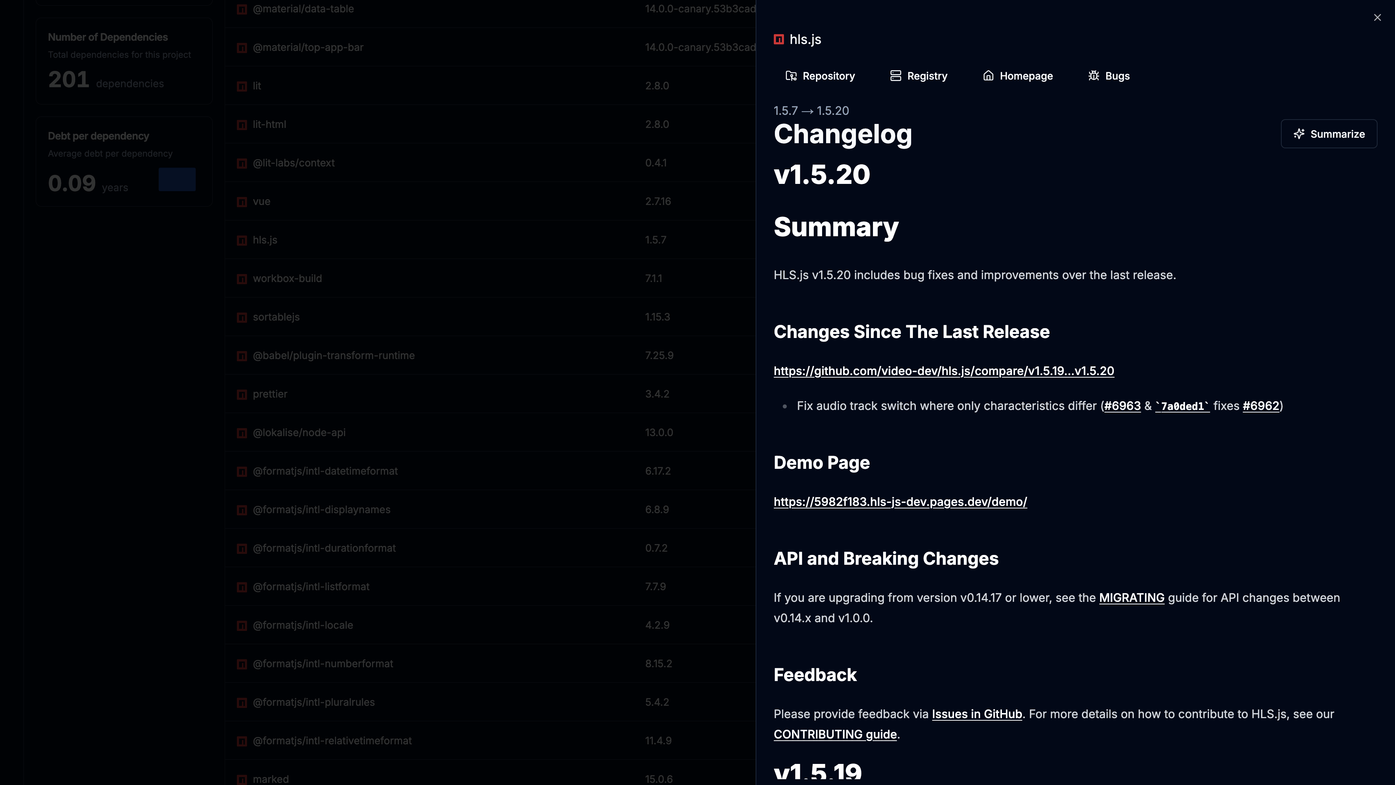This screenshot has width=1395, height=785.
Task: Open commit link 7a0ded1
Action: (x=1182, y=406)
